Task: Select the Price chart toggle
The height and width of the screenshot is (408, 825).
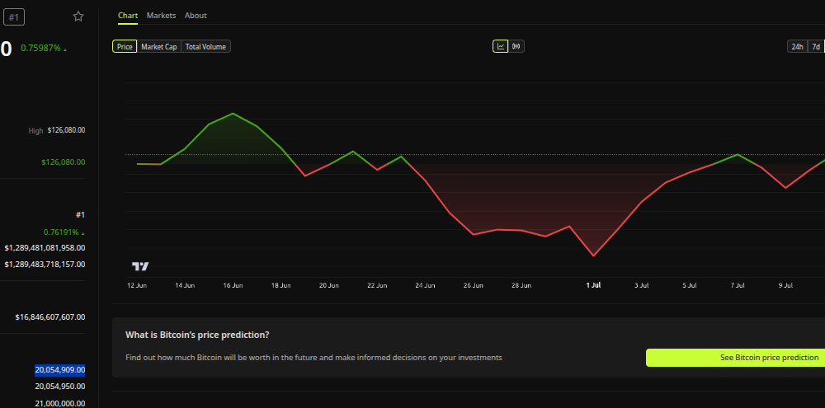Action: pos(125,47)
